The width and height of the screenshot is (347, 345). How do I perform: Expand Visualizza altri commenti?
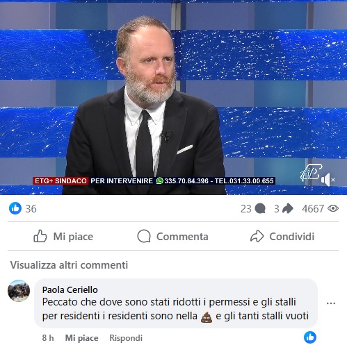coord(69,265)
